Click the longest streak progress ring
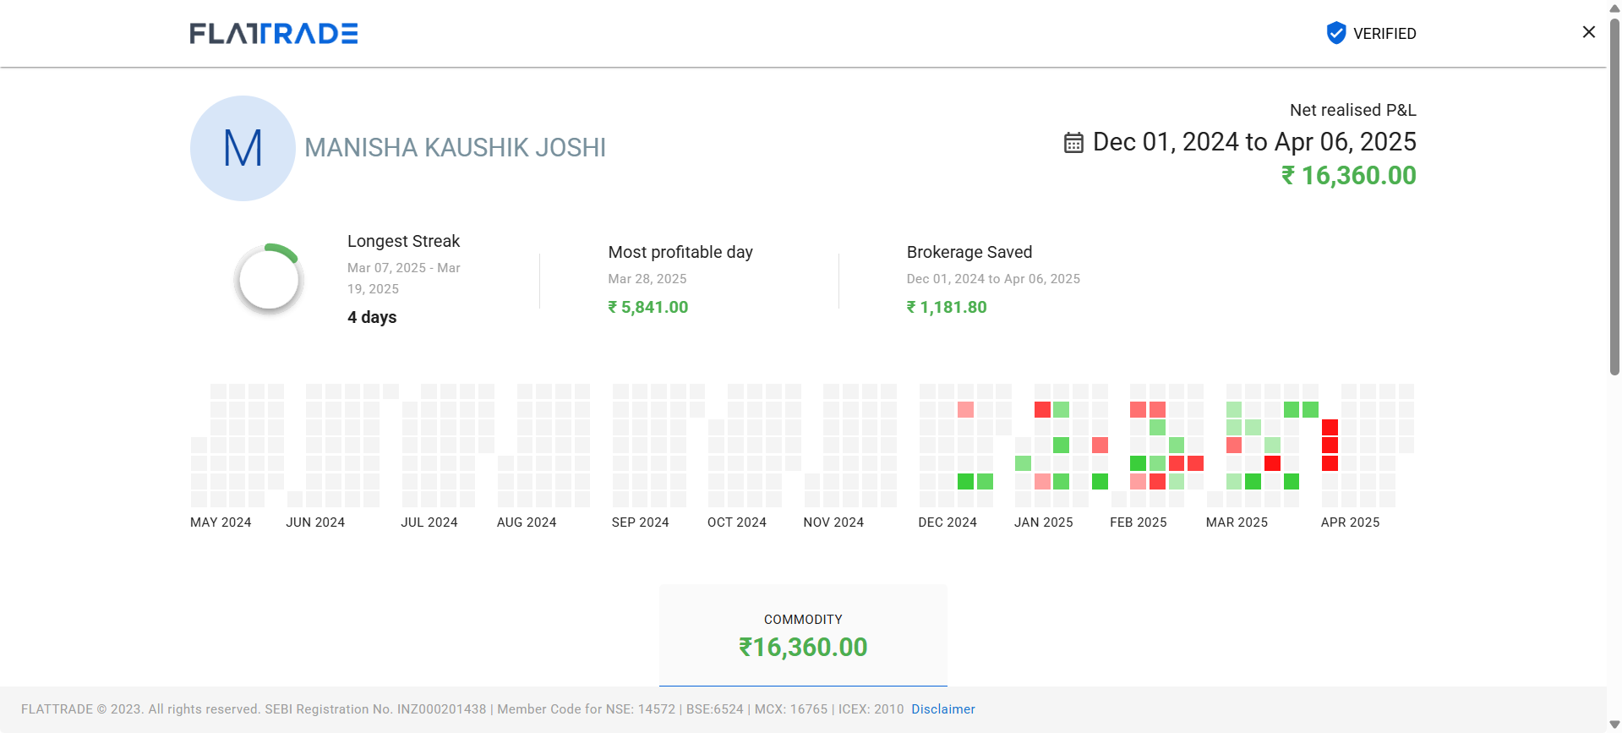1622x733 pixels. click(269, 279)
